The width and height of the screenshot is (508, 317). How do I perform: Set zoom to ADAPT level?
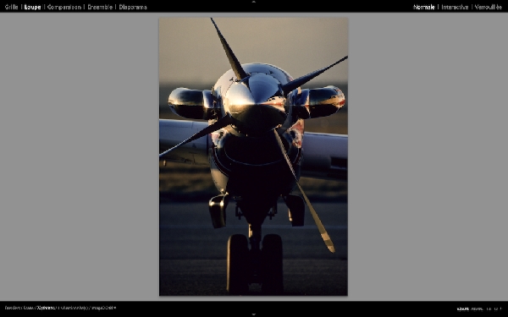click(463, 309)
